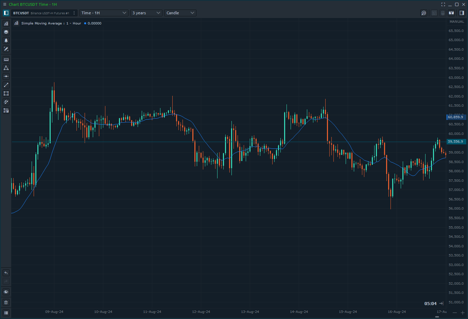Screen dimensions: 468x319
Task: Click the Simple Moving Average indicator icon
Action: pos(16,23)
